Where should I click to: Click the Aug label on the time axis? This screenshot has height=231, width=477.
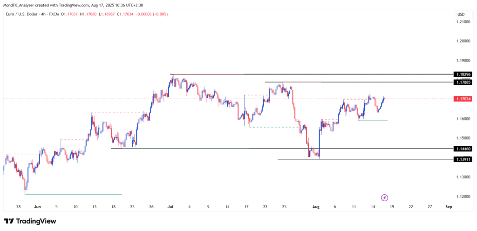(316, 206)
